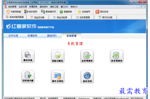Click the 账套名称 status bar entry

click(111, 98)
